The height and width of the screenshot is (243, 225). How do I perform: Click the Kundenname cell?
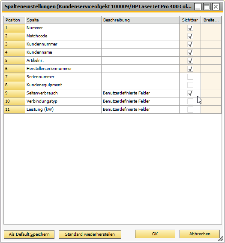(63, 52)
